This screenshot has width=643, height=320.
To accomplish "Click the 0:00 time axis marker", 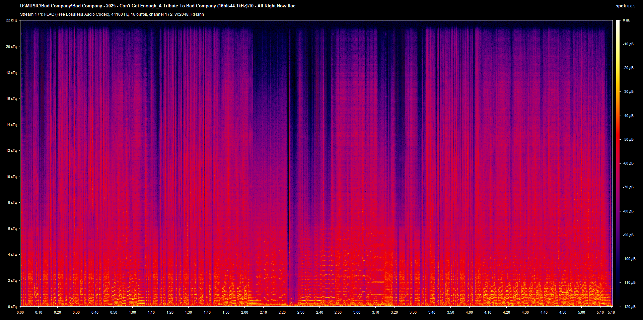I will tap(20, 312).
